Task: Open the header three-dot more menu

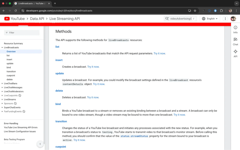Action: tap(225, 19)
